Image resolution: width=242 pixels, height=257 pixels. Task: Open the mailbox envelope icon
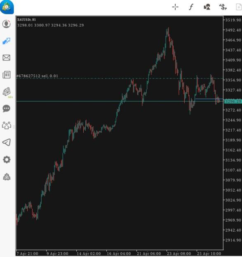click(x=7, y=58)
